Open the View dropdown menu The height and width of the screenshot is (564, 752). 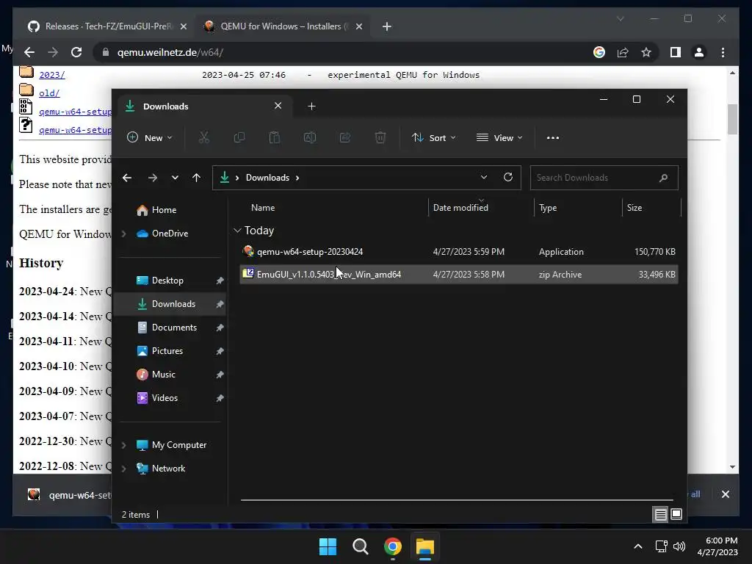click(499, 137)
